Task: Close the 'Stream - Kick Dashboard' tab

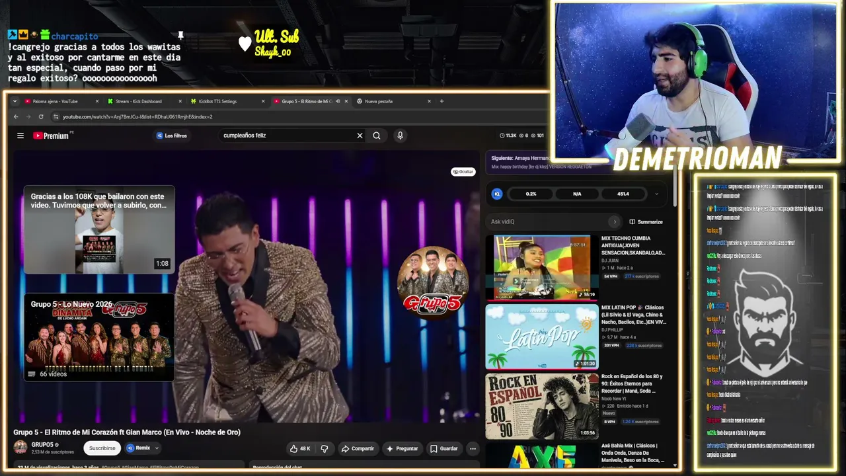Action: pyautogui.click(x=180, y=101)
